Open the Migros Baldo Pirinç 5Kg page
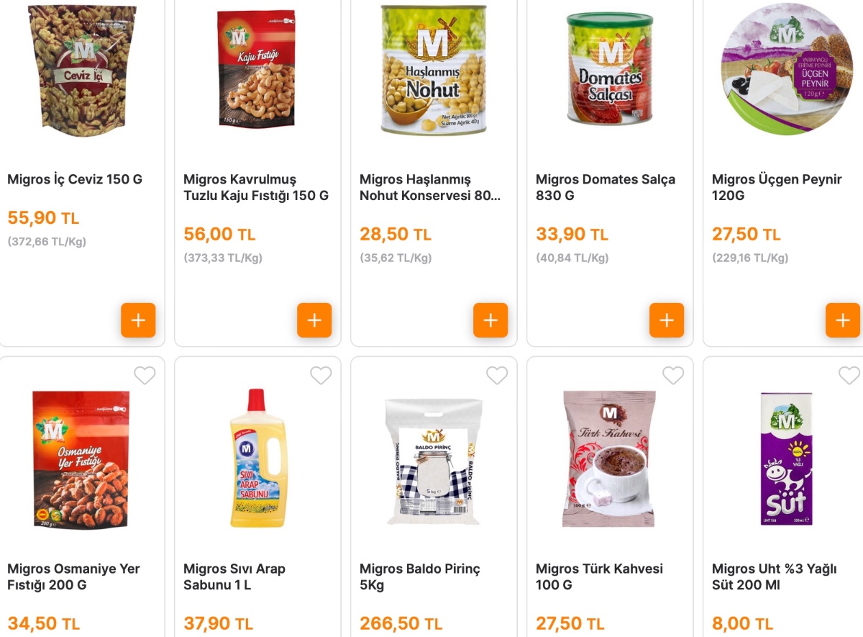Image resolution: width=863 pixels, height=637 pixels. pos(420,577)
